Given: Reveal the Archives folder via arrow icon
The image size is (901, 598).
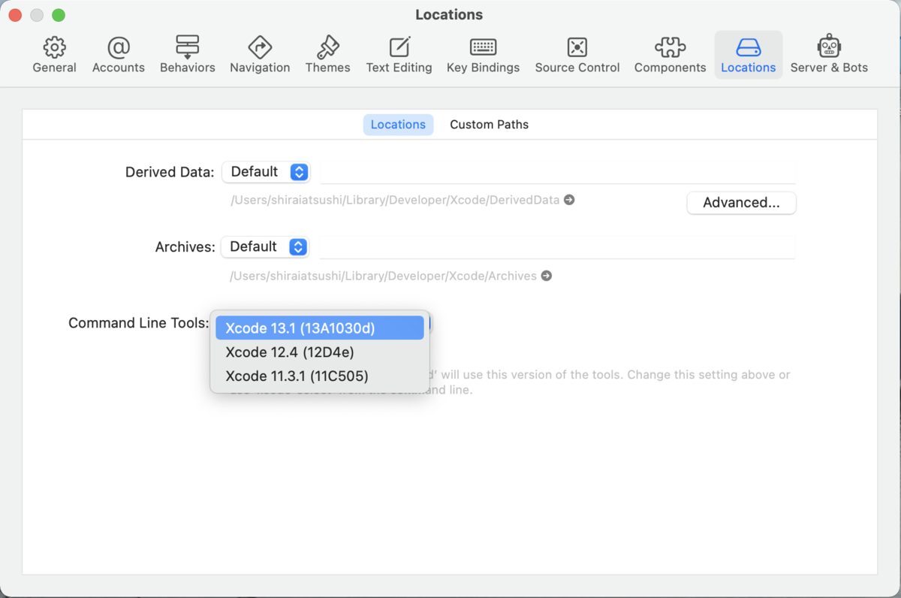Looking at the screenshot, I should 547,276.
